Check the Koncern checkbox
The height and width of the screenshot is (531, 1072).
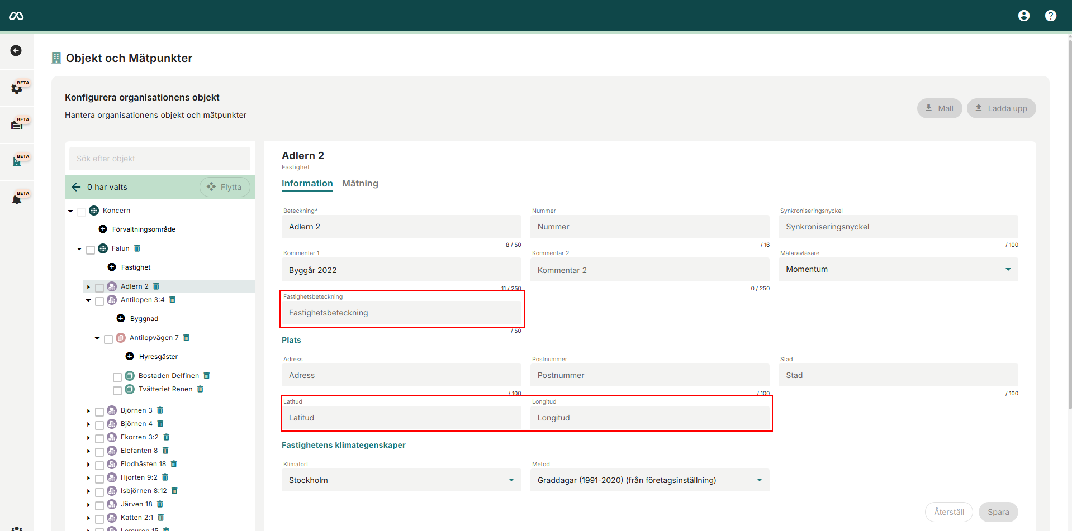(x=82, y=212)
